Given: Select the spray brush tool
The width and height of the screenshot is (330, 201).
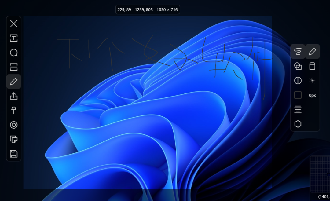Looking at the screenshot, I should pyautogui.click(x=312, y=81).
